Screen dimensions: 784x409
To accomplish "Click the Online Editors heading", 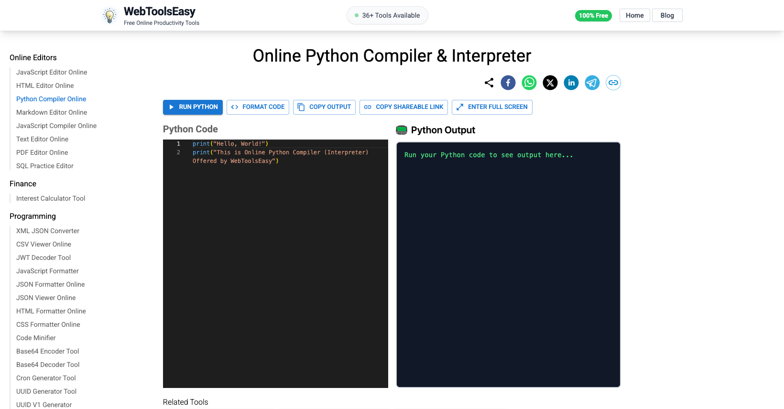I will click(33, 58).
